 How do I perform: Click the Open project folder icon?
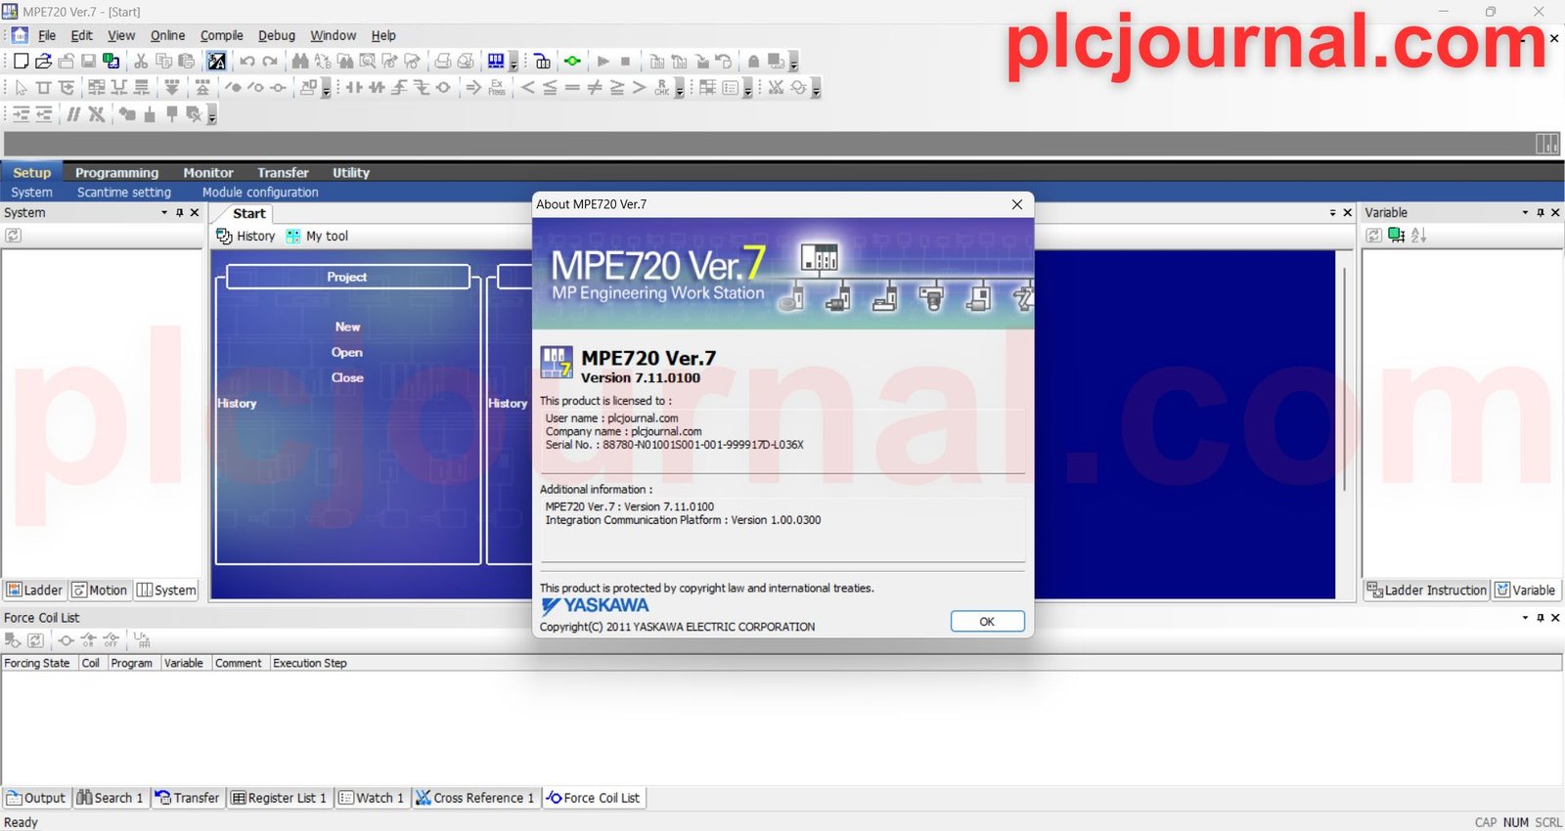point(43,61)
